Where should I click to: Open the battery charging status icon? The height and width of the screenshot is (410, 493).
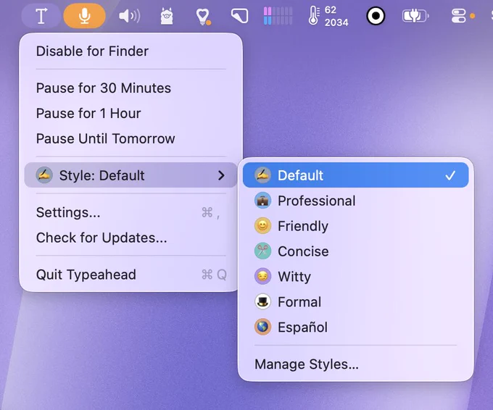coord(415,16)
